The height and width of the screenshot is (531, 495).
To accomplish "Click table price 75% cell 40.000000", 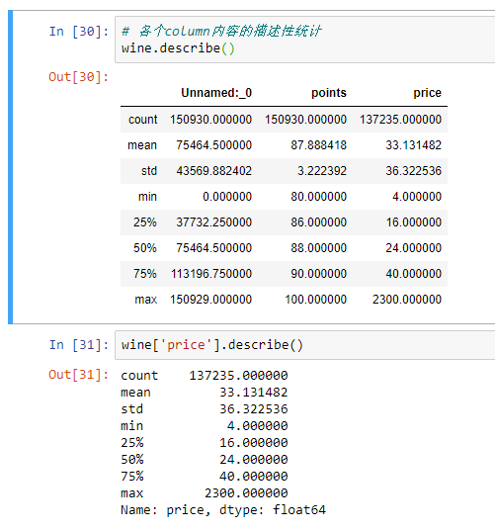I will (414, 274).
